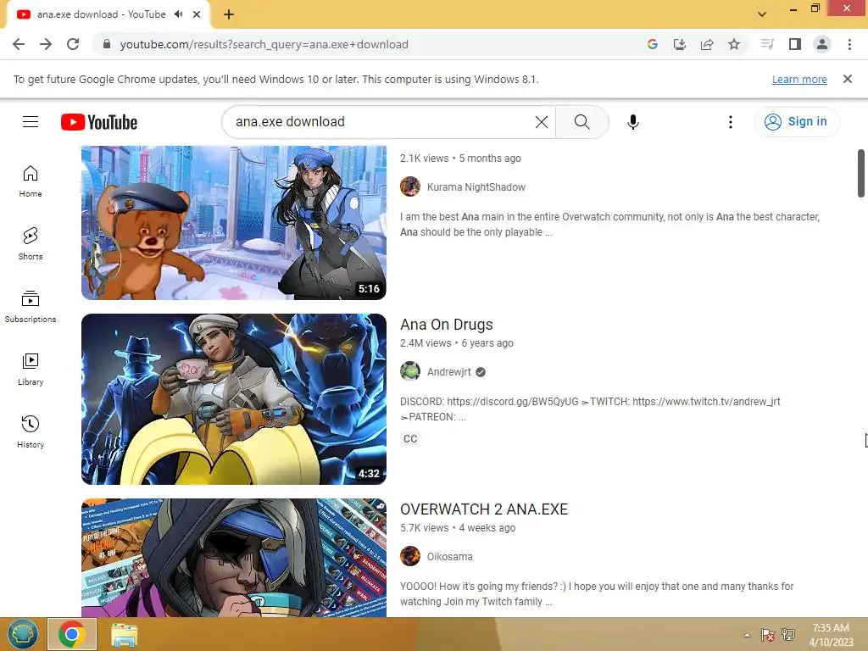868x651 pixels.
Task: Open Windows Start button
Action: pyautogui.click(x=23, y=634)
